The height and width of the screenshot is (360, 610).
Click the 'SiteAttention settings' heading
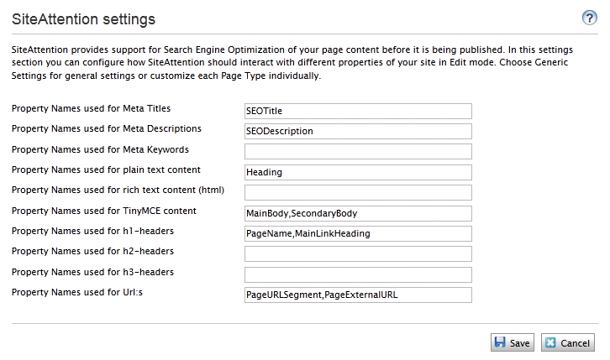[x=84, y=18]
